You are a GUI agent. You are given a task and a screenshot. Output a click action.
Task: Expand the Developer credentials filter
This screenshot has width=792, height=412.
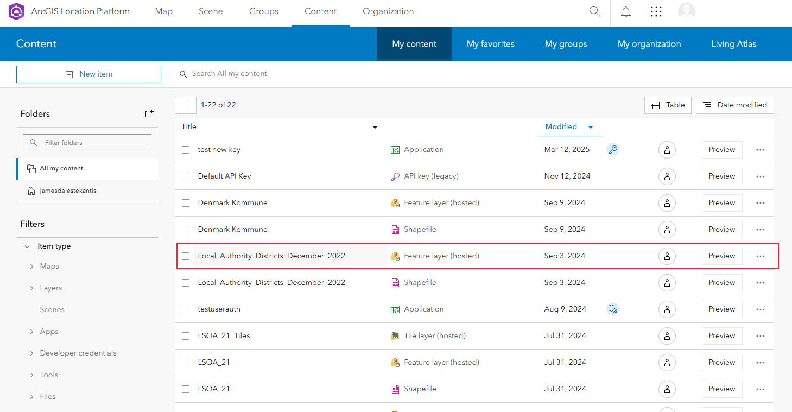(x=32, y=353)
